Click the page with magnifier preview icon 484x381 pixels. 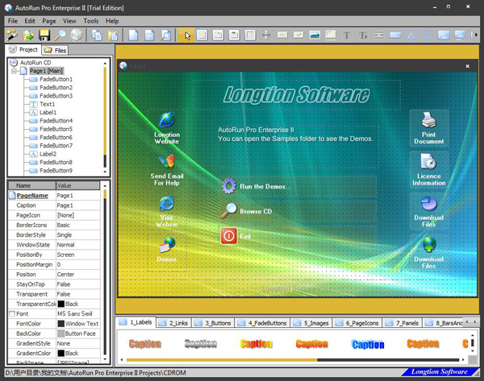[165, 35]
